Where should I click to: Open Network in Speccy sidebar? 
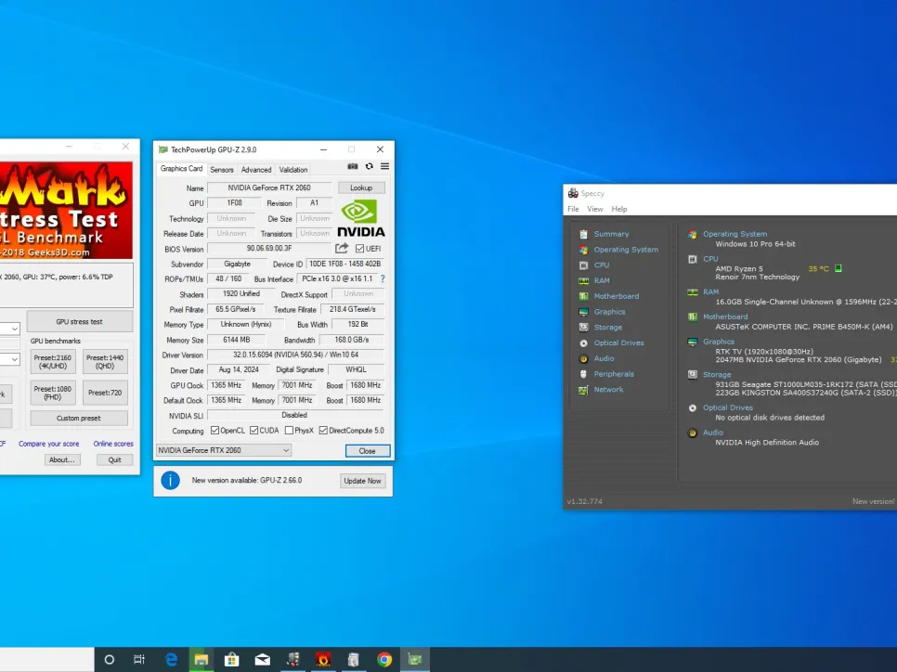(608, 390)
